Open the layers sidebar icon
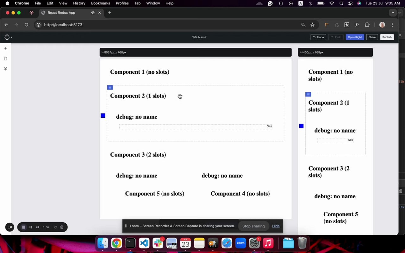Image resolution: width=405 pixels, height=253 pixels. [x=5, y=69]
